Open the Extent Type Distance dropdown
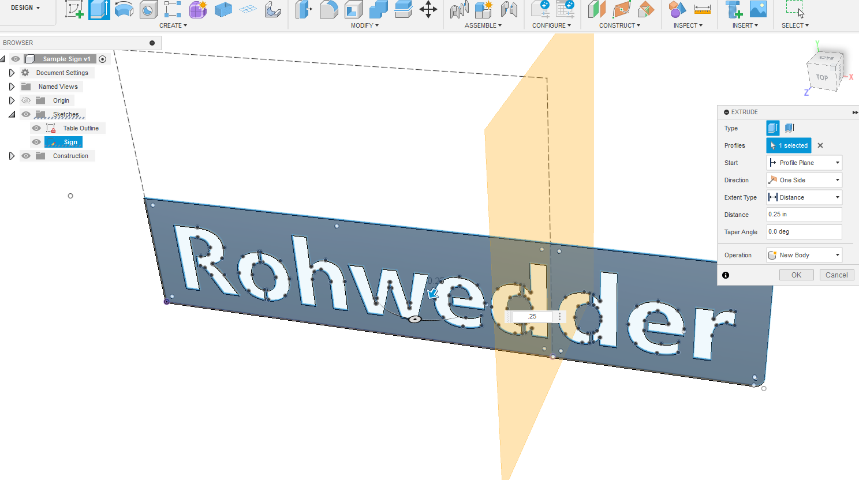This screenshot has height=480, width=859. [x=804, y=197]
